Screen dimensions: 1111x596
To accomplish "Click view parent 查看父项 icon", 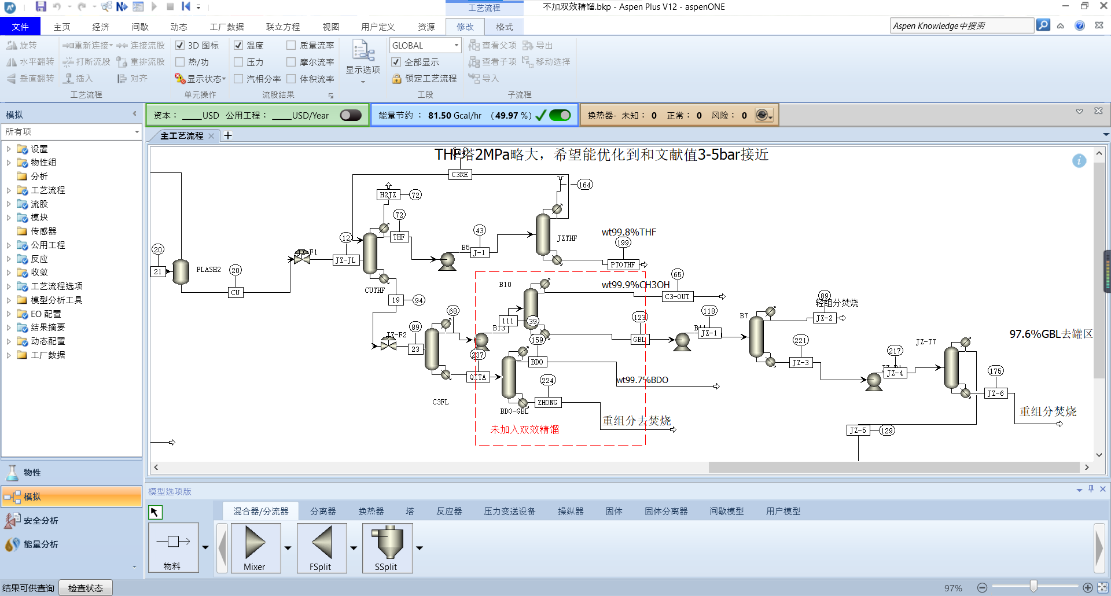I will 474,45.
